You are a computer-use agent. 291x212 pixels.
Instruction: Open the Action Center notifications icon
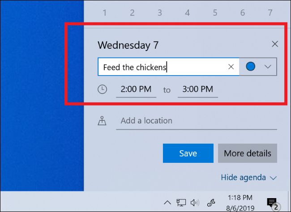click(x=271, y=202)
